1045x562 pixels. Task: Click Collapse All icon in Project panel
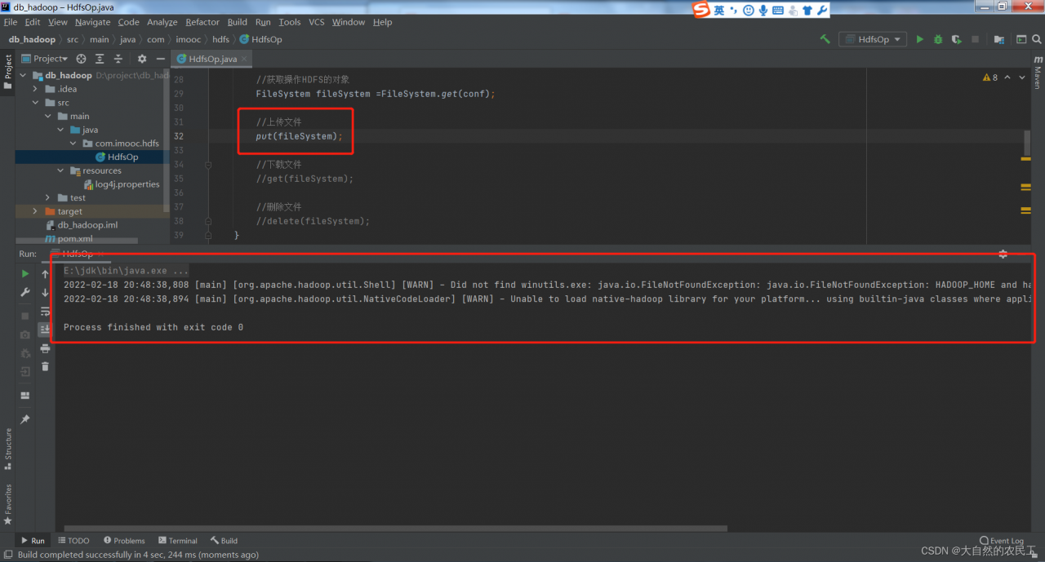pos(118,59)
